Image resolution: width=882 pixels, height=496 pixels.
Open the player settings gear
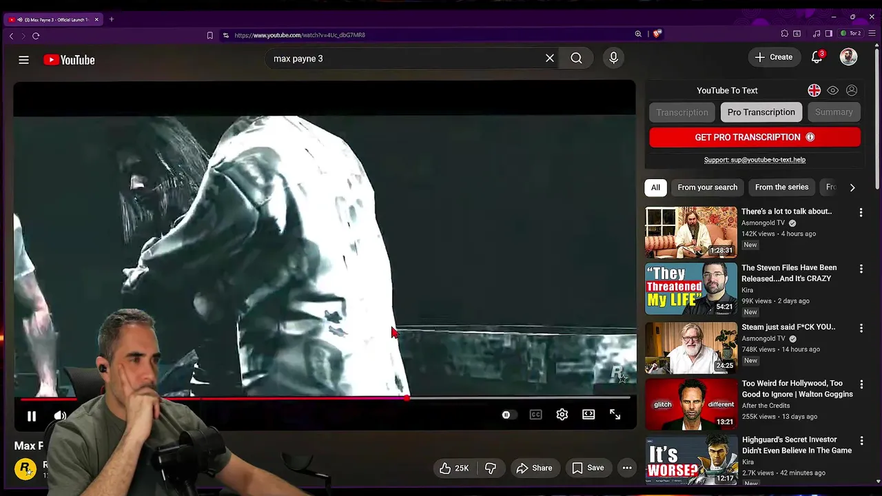(x=562, y=415)
